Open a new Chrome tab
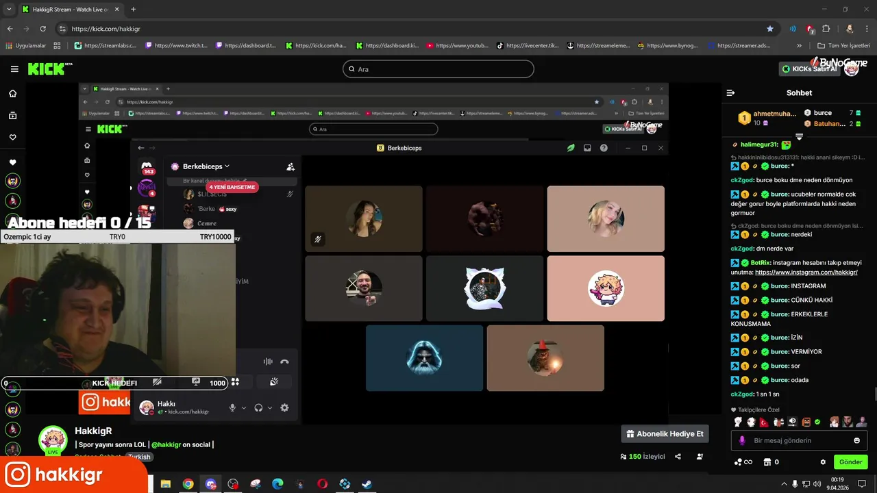This screenshot has height=493, width=877. pos(133,10)
